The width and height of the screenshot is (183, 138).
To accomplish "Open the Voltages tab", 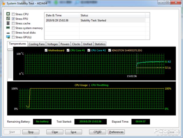I will 52,44.
